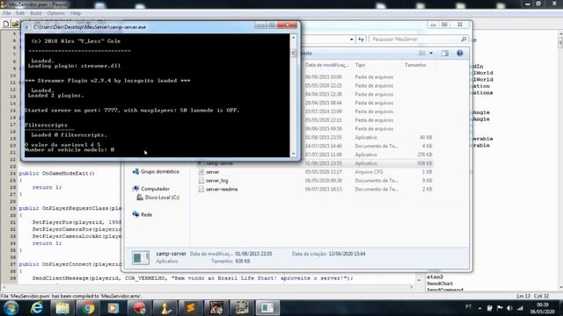Select the samp-server file in Explorer
The width and height of the screenshot is (563, 316).
tap(220, 163)
